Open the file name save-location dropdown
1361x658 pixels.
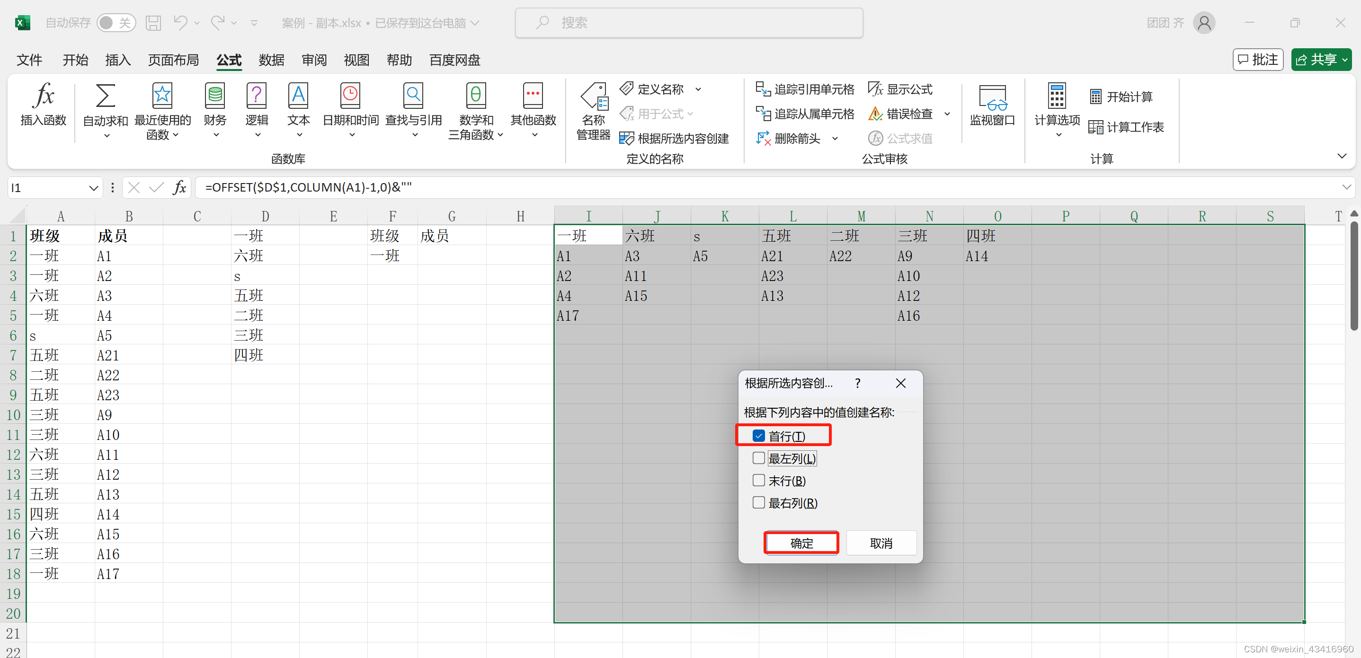pyautogui.click(x=475, y=23)
